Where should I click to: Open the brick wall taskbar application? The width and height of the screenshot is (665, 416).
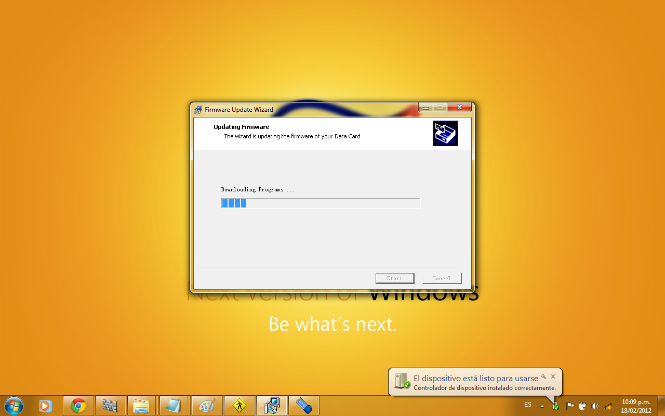111,406
